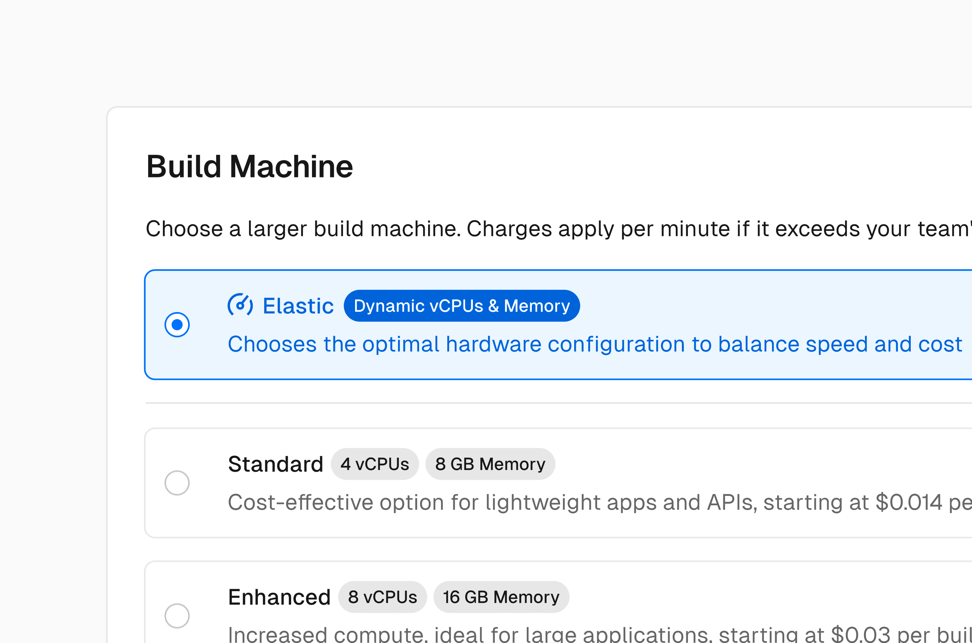Select the Elastic build machine radio button
The width and height of the screenshot is (972, 643).
pyautogui.click(x=177, y=324)
